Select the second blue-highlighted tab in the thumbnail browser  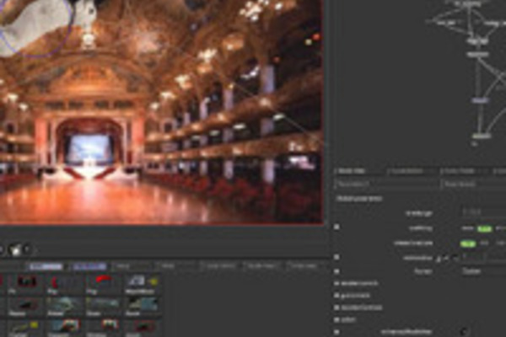click(89, 266)
